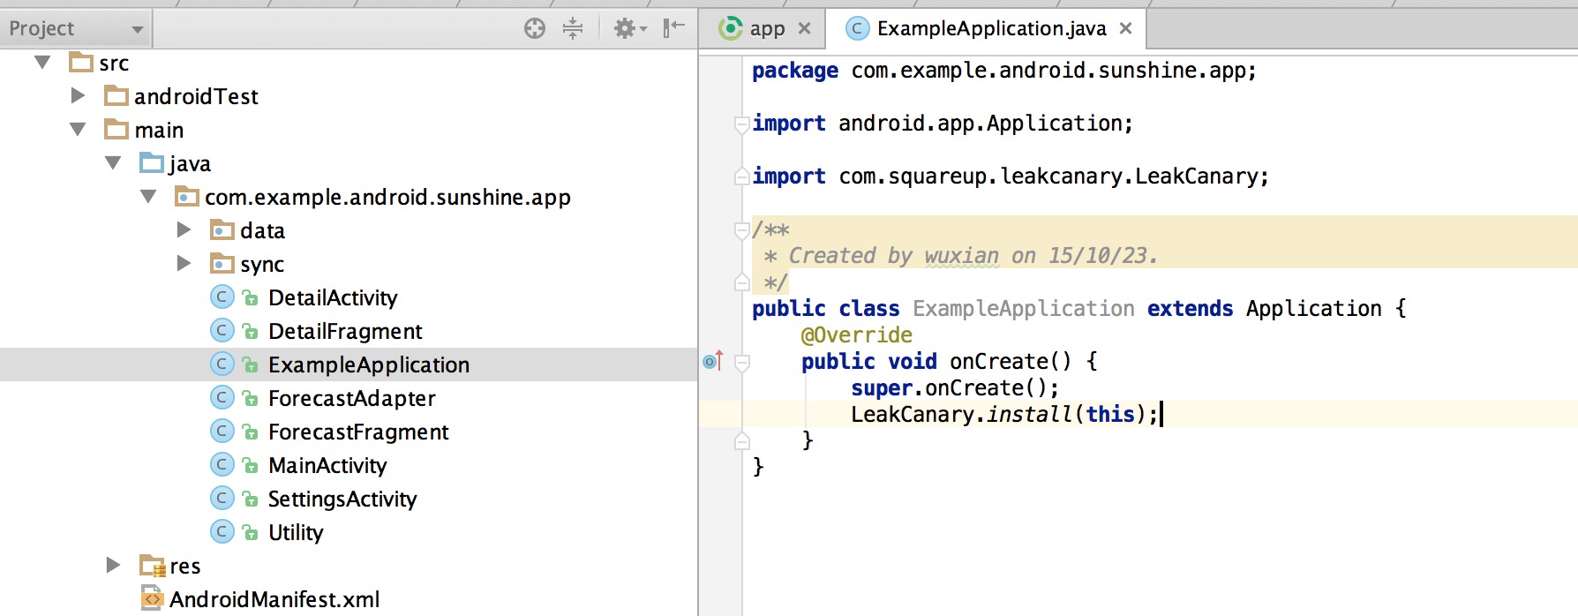Fold the Javadoc comment block
1578x616 pixels.
click(x=742, y=230)
